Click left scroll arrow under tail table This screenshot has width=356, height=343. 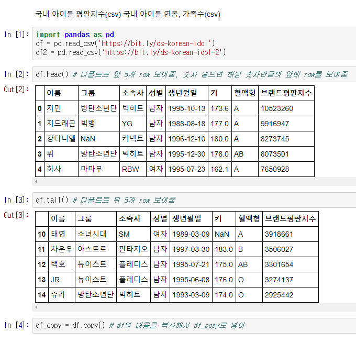[x=36, y=307]
